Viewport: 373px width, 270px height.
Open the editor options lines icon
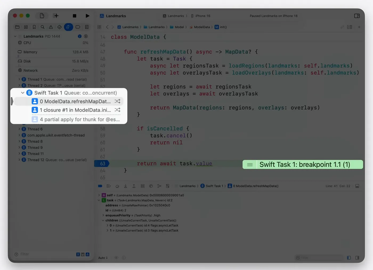tap(350, 27)
